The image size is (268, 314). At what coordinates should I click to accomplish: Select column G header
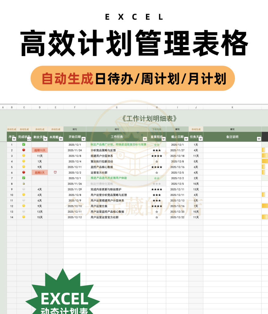117,107
